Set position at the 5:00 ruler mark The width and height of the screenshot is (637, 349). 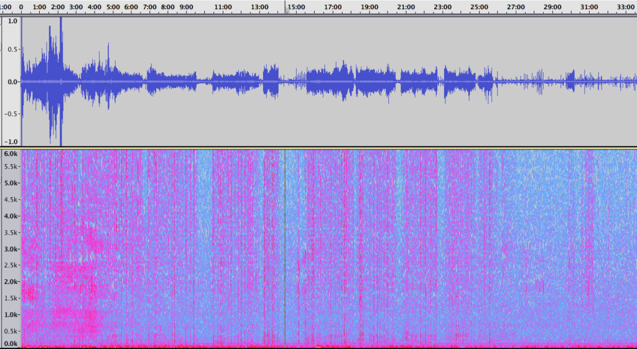113,7
